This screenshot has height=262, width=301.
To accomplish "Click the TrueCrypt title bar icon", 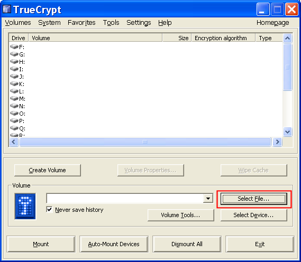I will pos(7,10).
